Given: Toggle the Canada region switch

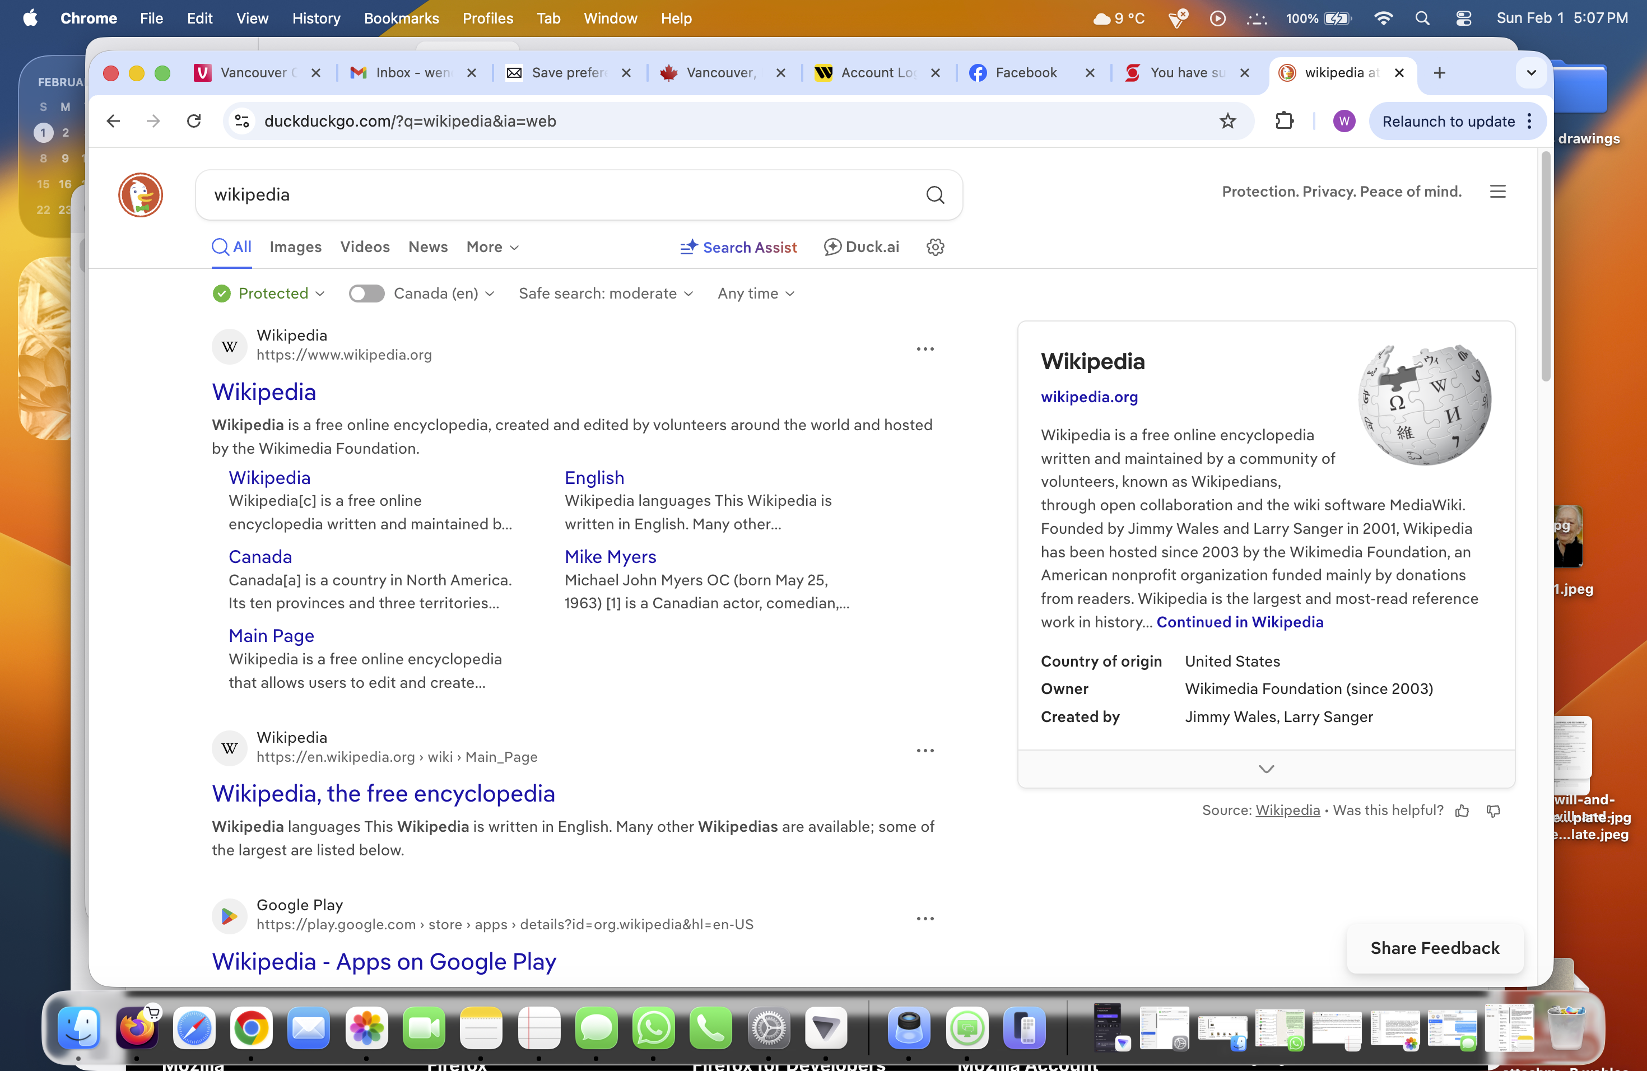Looking at the screenshot, I should coord(366,294).
